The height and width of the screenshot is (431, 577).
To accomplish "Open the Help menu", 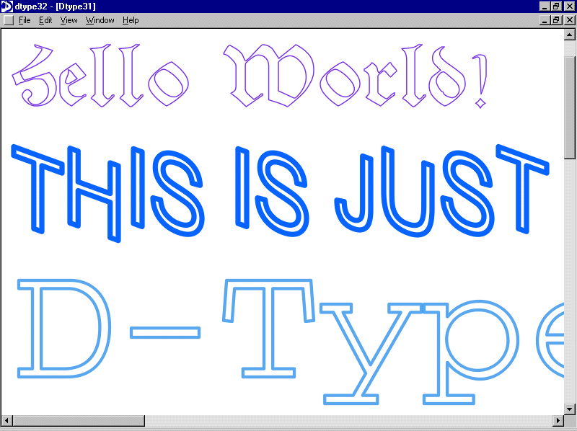I will pyautogui.click(x=131, y=20).
